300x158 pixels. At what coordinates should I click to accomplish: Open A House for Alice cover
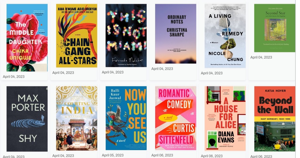click(x=225, y=119)
